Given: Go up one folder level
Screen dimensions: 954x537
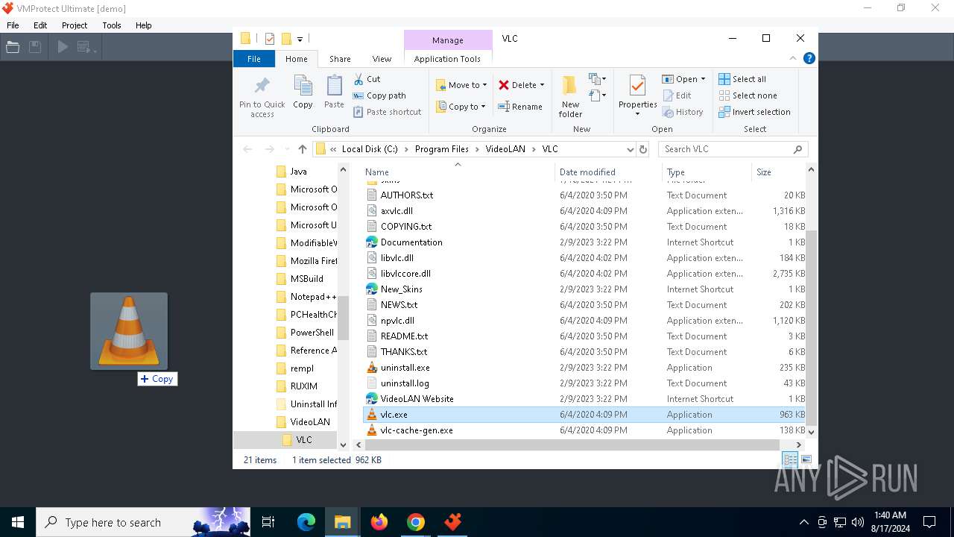Looking at the screenshot, I should tap(302, 149).
